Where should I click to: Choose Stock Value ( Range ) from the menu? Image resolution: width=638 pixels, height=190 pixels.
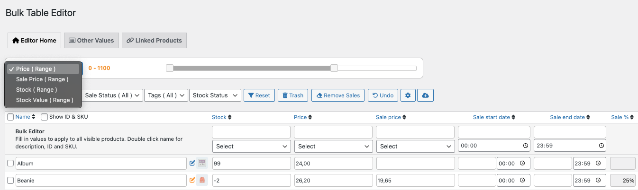point(45,100)
